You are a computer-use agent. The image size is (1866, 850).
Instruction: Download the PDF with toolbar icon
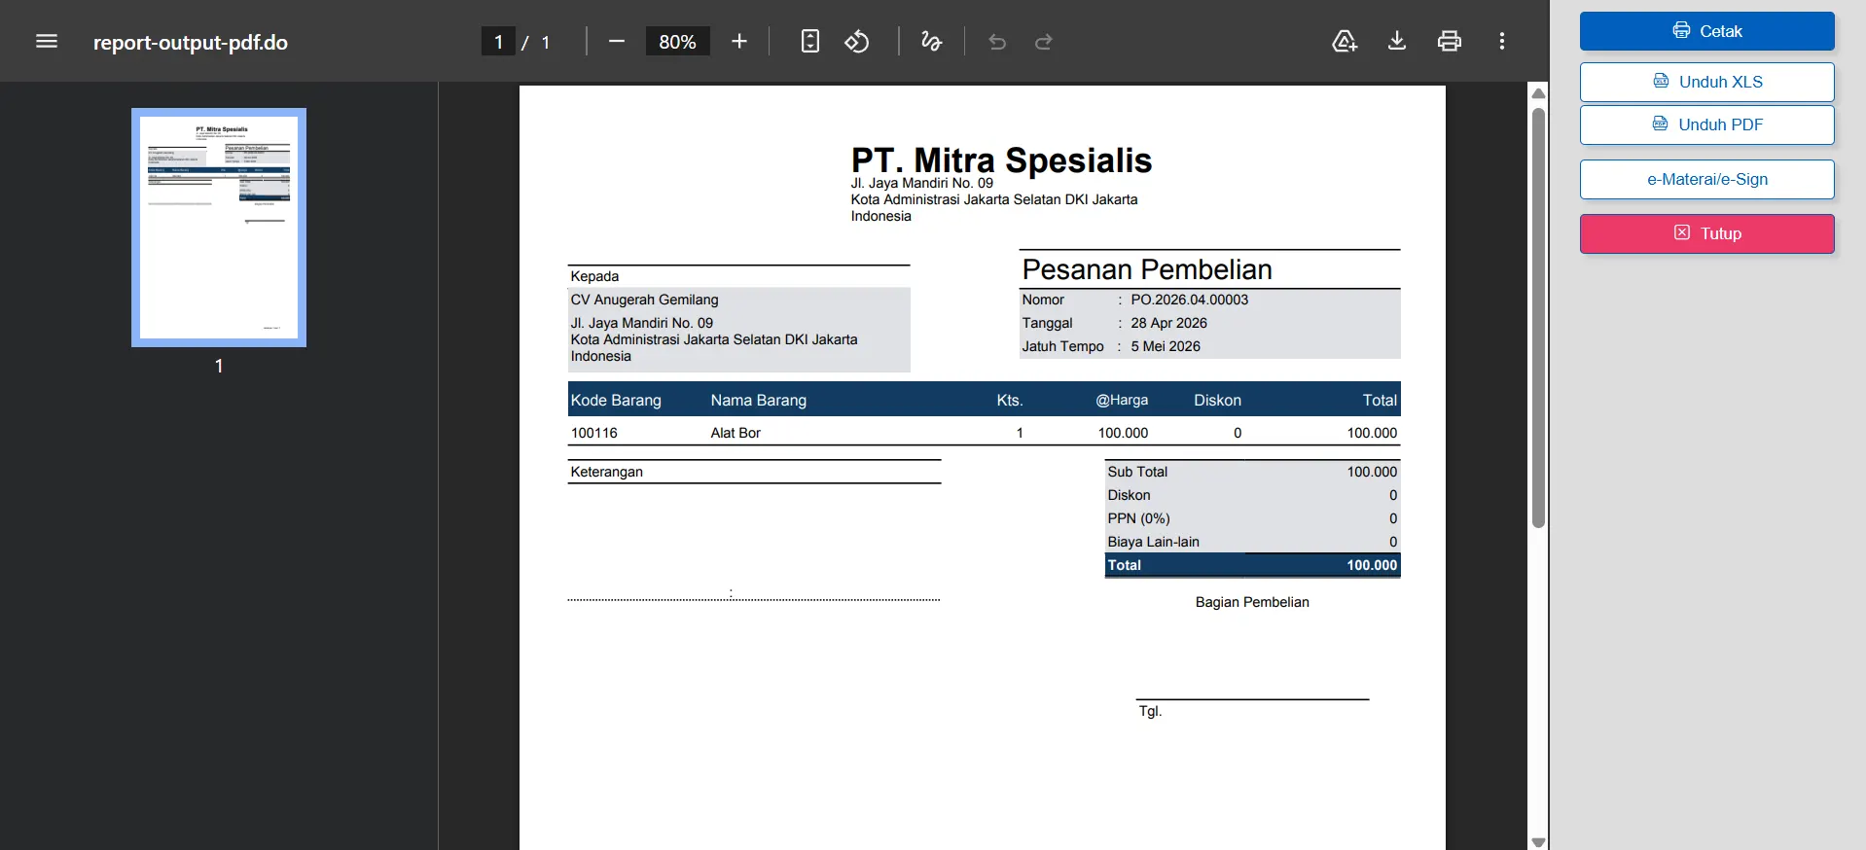click(1397, 41)
